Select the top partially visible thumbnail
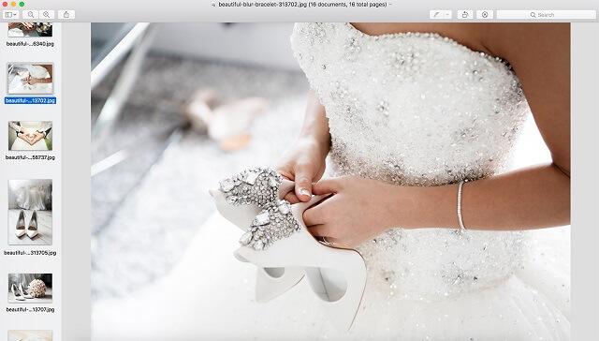The height and width of the screenshot is (341, 599). (x=30, y=30)
